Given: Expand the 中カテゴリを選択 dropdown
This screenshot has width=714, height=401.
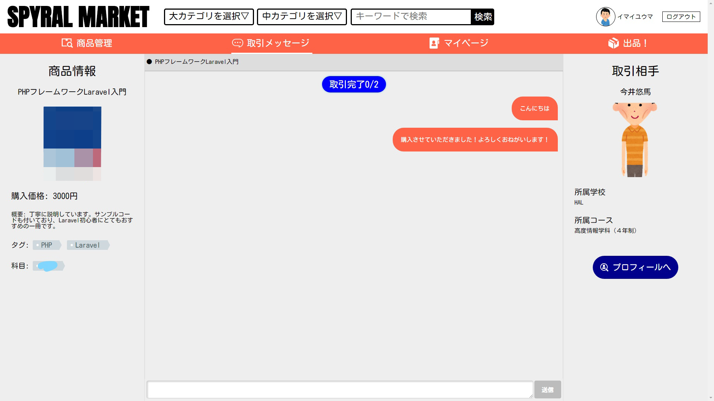Looking at the screenshot, I should (x=302, y=17).
